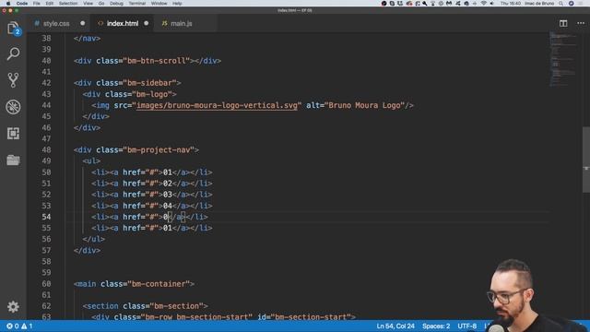Click the "bm-btn-scroll" class value
This screenshot has height=332, width=590.
click(x=156, y=61)
